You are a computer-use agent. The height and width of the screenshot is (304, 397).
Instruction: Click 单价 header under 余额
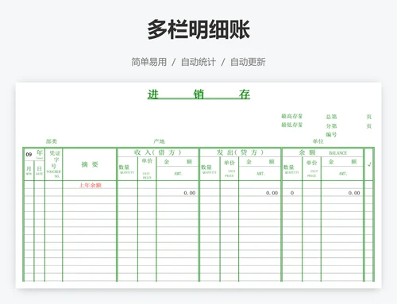[311, 168]
